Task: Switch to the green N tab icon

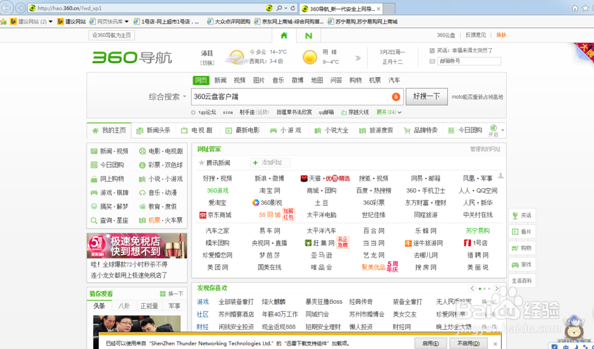Action: pos(309,36)
